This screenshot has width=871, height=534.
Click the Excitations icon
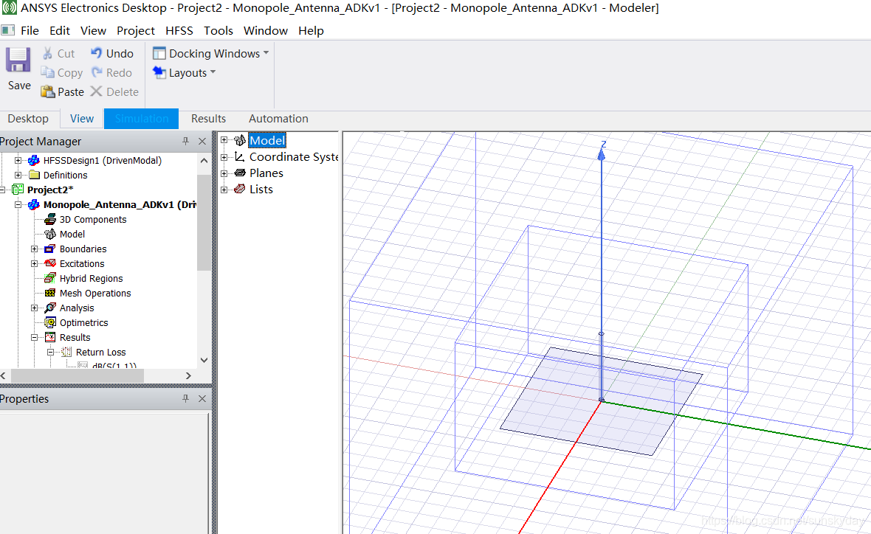(50, 263)
